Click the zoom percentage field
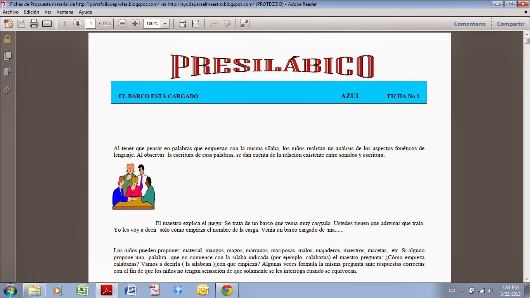The width and height of the screenshot is (530, 298). click(x=152, y=24)
